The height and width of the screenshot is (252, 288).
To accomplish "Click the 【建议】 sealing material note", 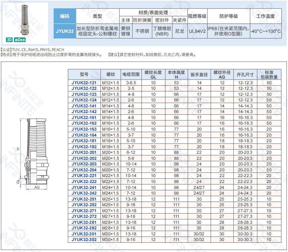I will [x=152, y=55].
